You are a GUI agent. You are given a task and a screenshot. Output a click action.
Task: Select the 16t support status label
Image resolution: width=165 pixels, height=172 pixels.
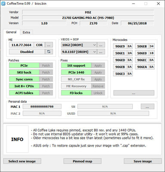tap(76, 65)
